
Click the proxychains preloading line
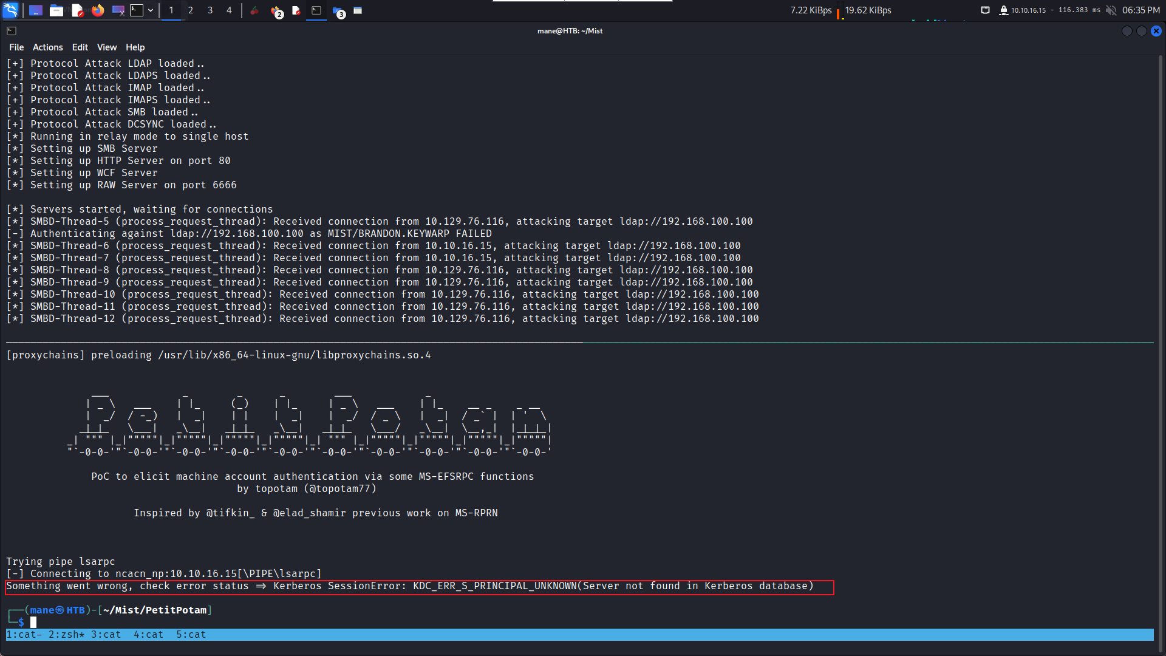coord(219,355)
